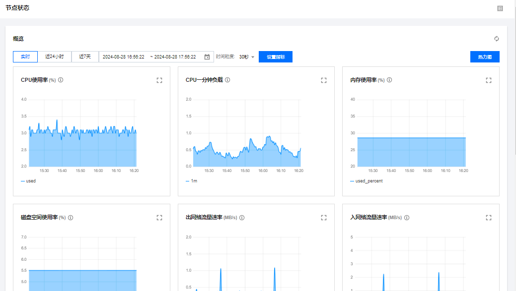Click the info icon beside CPU使用率

61,80
